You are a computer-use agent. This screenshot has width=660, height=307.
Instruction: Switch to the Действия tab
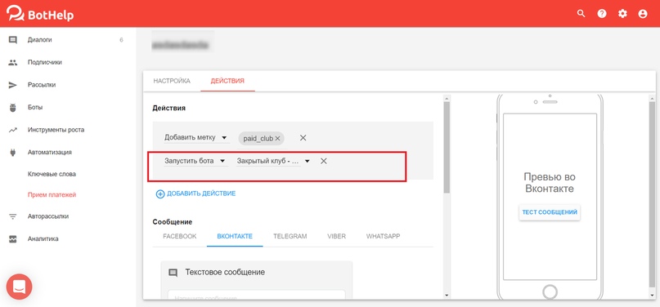coord(227,81)
